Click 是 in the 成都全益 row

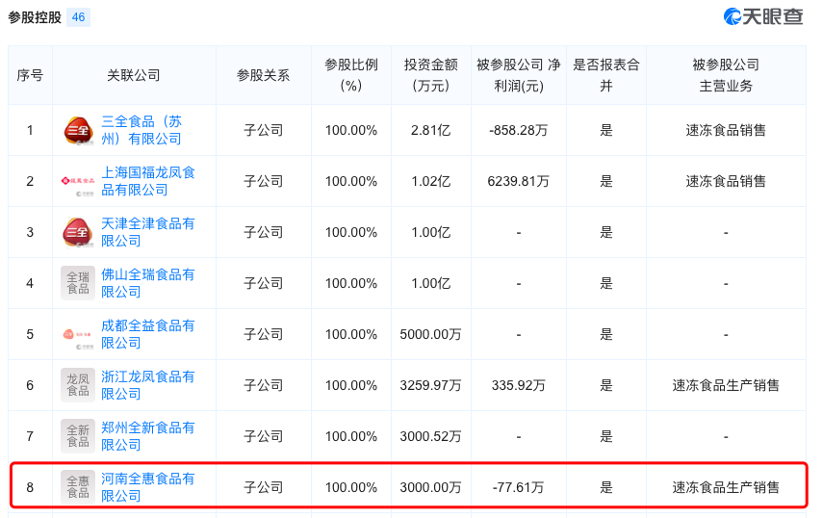[x=606, y=334]
